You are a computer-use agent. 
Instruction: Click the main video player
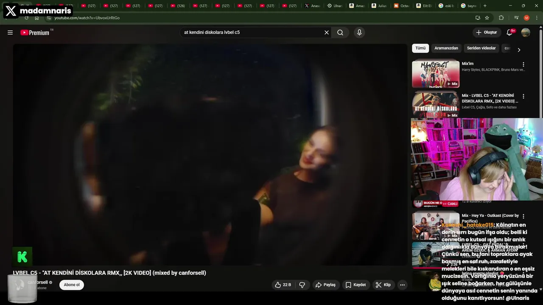pyautogui.click(x=210, y=155)
